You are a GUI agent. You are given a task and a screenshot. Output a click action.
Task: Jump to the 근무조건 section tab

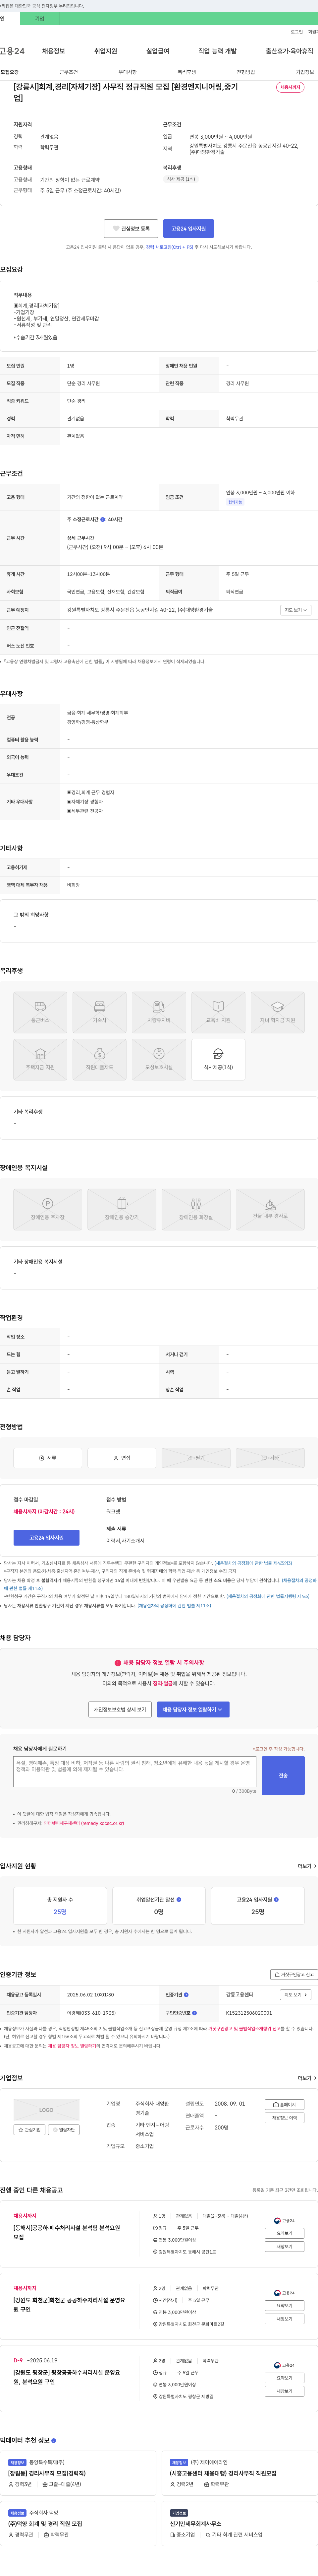[x=68, y=72]
